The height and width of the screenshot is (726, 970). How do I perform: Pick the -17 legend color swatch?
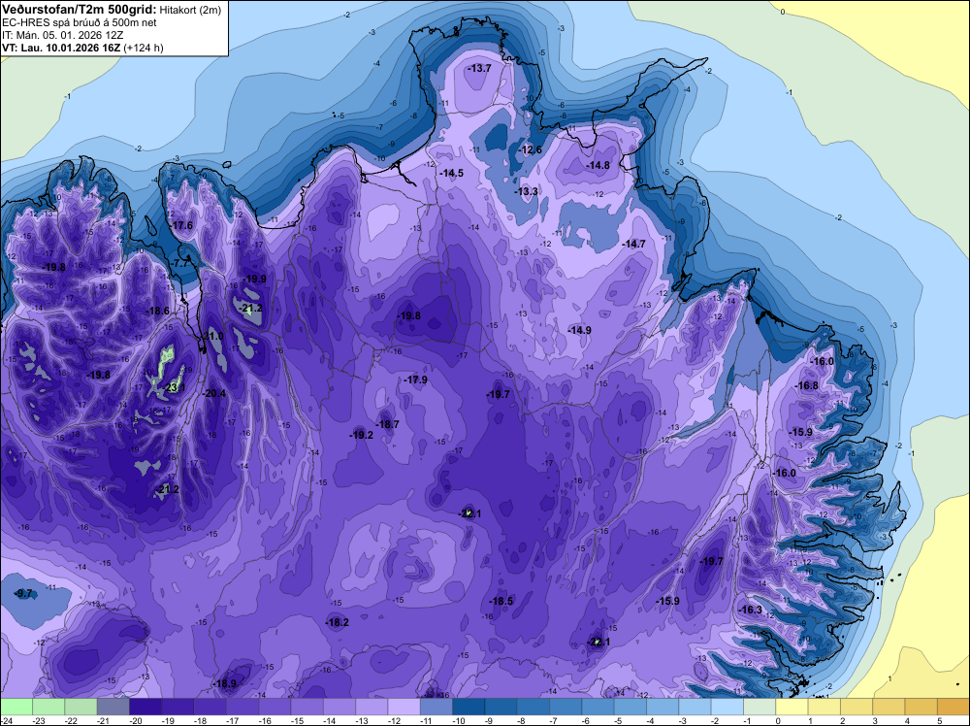242,707
